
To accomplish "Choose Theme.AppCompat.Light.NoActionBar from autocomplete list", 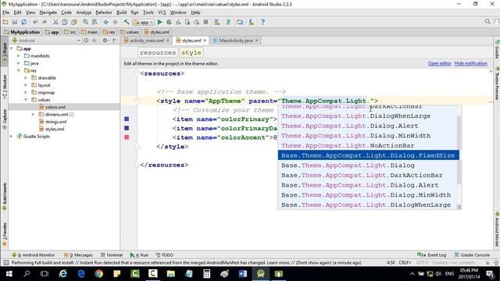I will click(368, 146).
